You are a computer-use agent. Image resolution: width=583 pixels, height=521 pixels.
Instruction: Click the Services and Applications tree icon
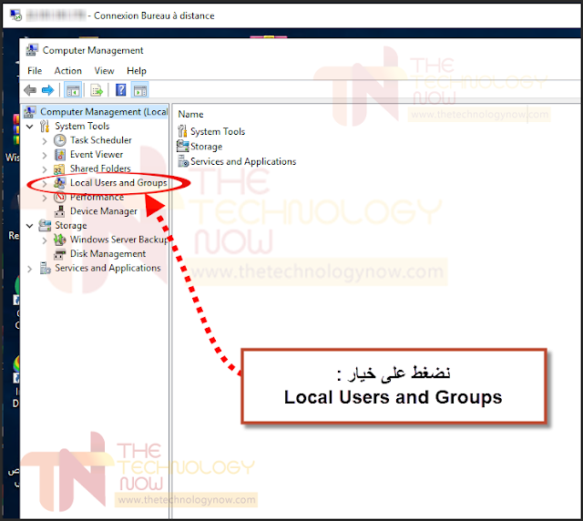45,268
